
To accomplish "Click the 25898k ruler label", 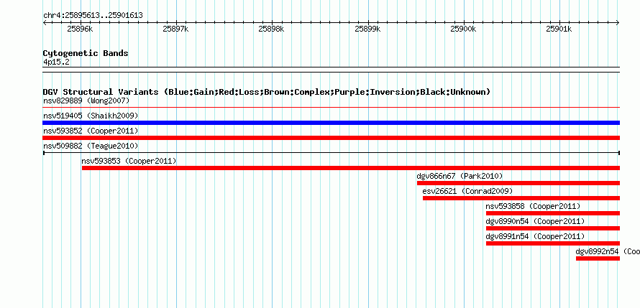I will click(271, 29).
